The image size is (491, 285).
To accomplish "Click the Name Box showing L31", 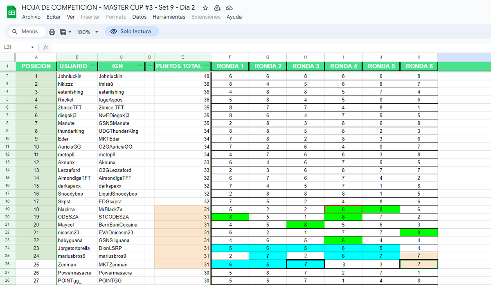I will click(x=16, y=47).
